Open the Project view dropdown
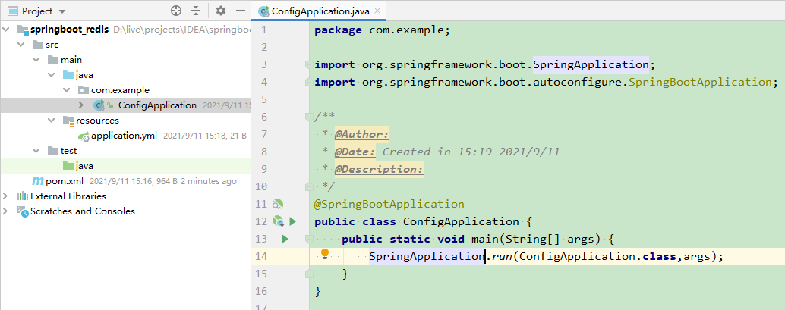 62,11
